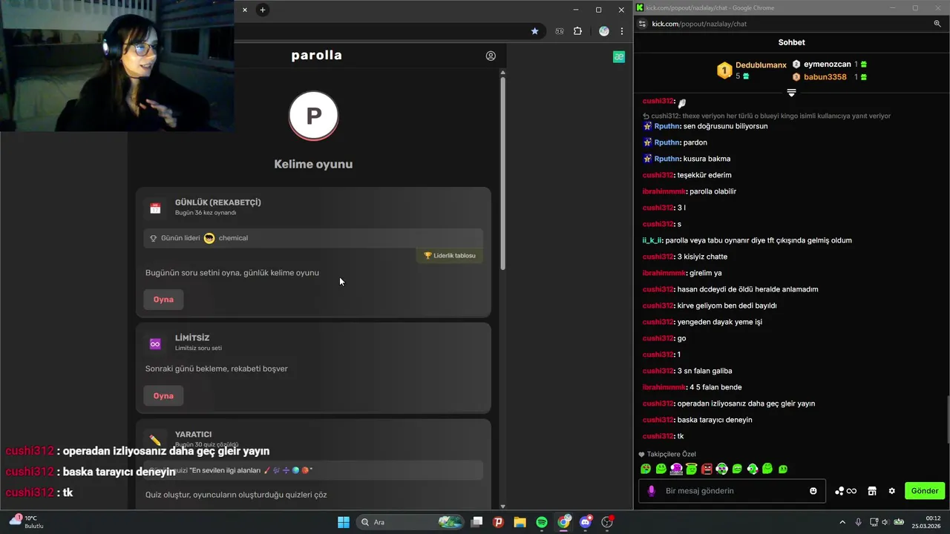Open the emoji picker smiley
950x534 pixels.
click(813, 491)
